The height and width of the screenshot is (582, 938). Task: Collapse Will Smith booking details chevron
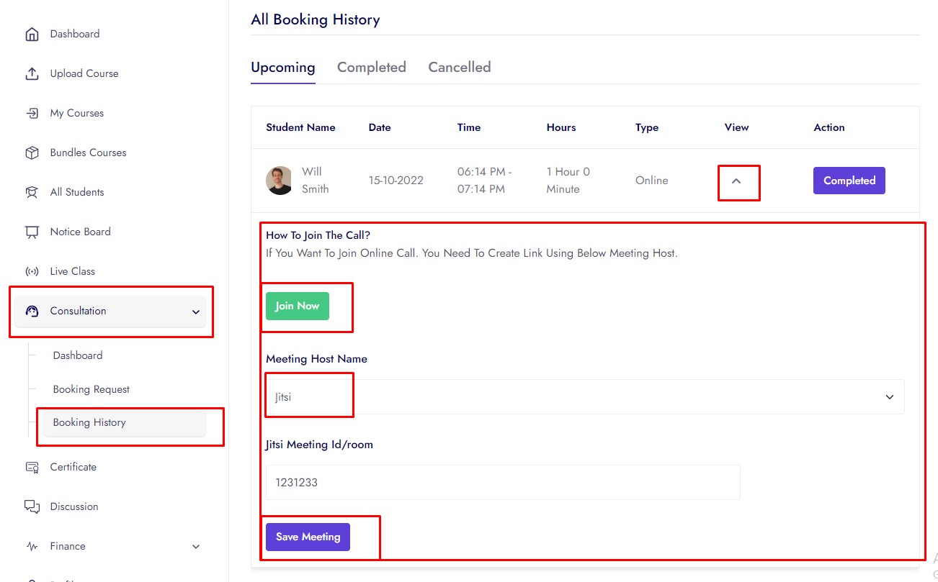[736, 181]
